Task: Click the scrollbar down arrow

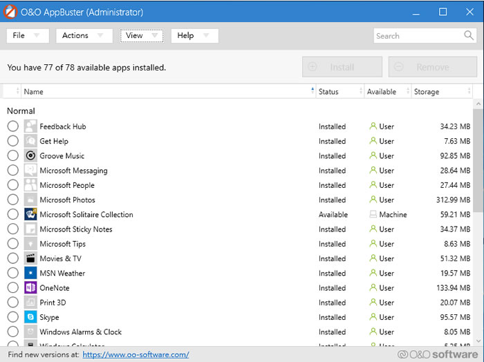Action: click(x=478, y=341)
